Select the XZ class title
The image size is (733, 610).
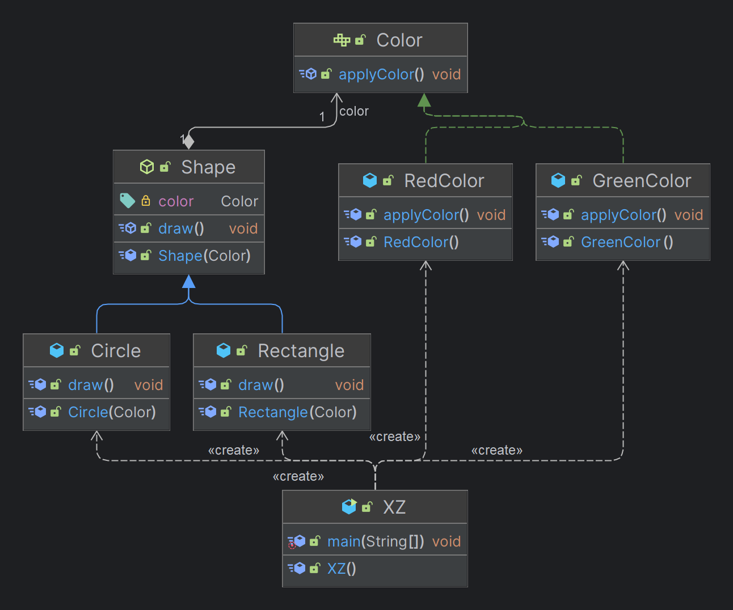pos(394,507)
